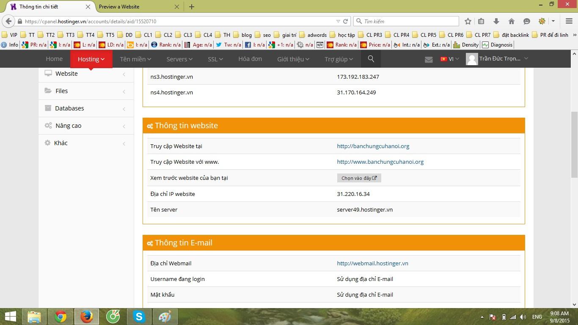Show more bookmarks with the overflow chevron
Screen dimensions: 578x325
coord(574,35)
